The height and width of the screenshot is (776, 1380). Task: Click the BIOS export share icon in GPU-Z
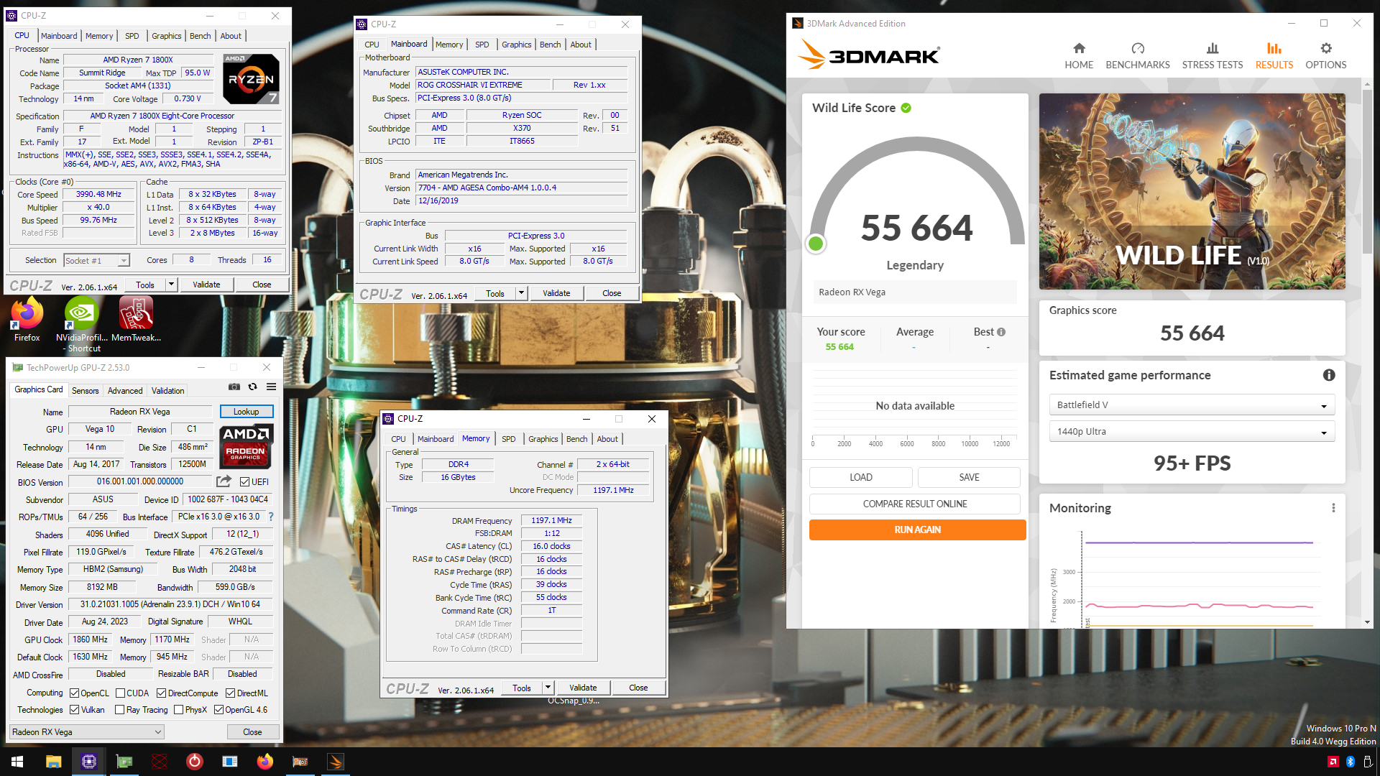pyautogui.click(x=224, y=481)
